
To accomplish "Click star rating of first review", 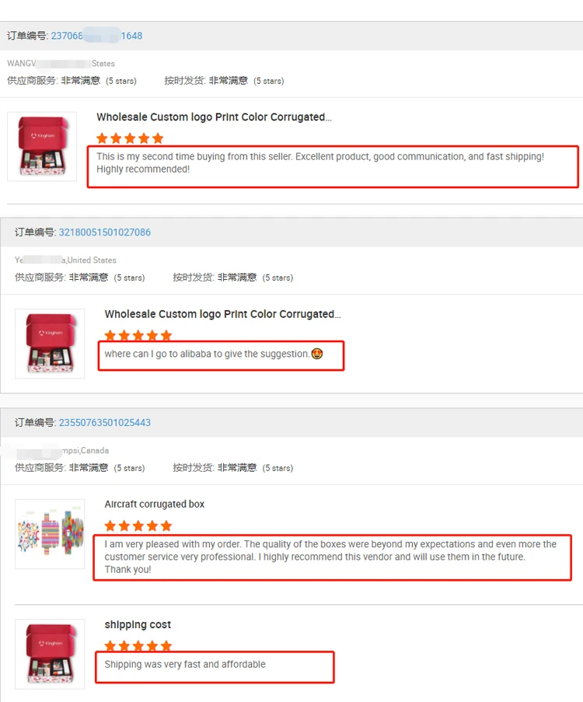I will click(130, 138).
